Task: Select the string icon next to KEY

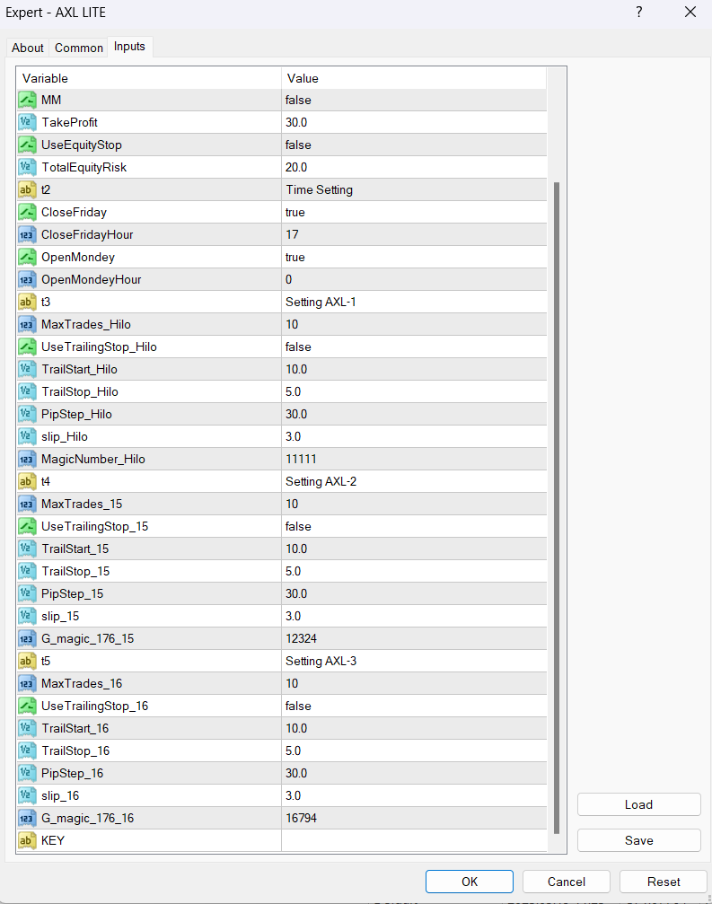Action: (x=27, y=840)
